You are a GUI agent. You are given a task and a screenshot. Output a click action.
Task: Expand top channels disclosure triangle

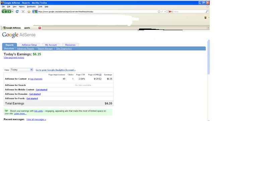point(29,79)
